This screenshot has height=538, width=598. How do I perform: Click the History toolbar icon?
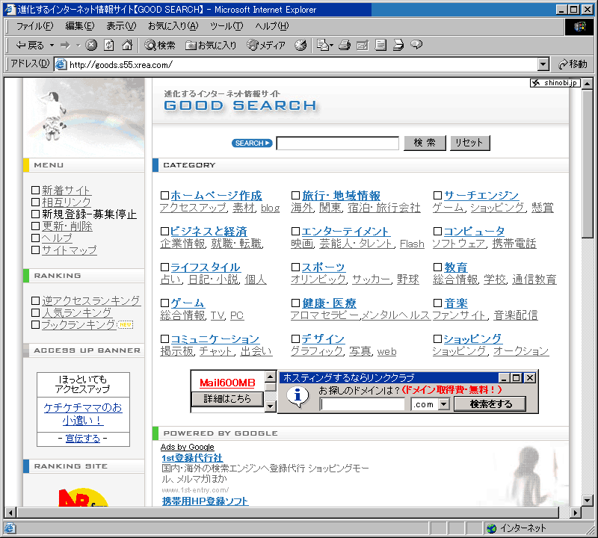point(300,46)
